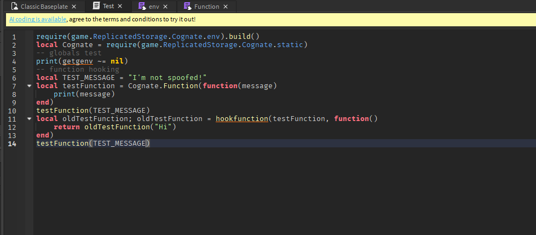Click the local Cognate declaration on line 2
Screen dimensions: 536x235
click(x=65, y=45)
